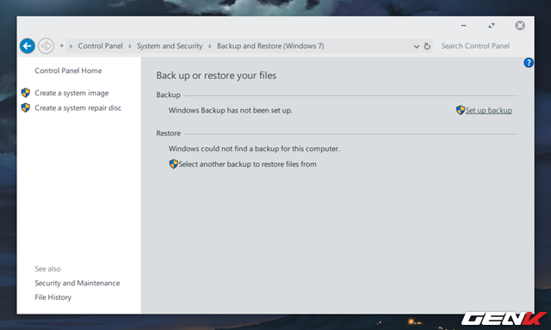
Task: Close the Backup and Restore window
Action: click(x=520, y=25)
